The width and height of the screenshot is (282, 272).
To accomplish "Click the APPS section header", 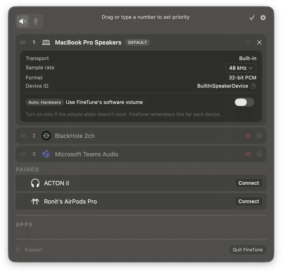I will tap(24, 225).
